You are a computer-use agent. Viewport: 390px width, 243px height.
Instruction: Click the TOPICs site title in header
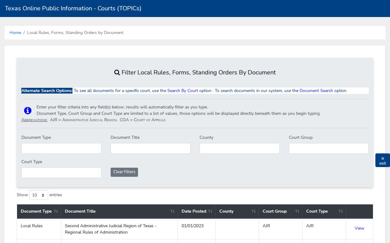click(73, 9)
